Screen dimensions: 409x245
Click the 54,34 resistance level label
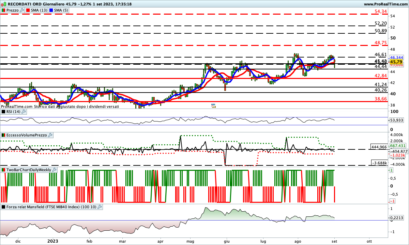[380, 11]
